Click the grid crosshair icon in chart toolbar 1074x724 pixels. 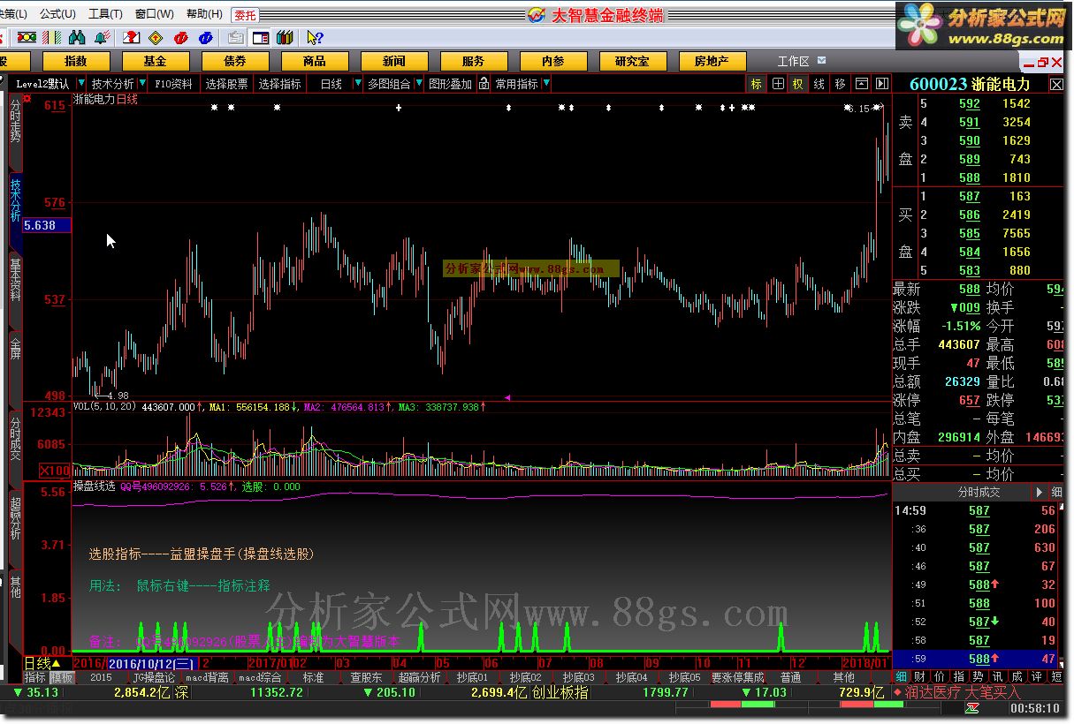coord(778,84)
